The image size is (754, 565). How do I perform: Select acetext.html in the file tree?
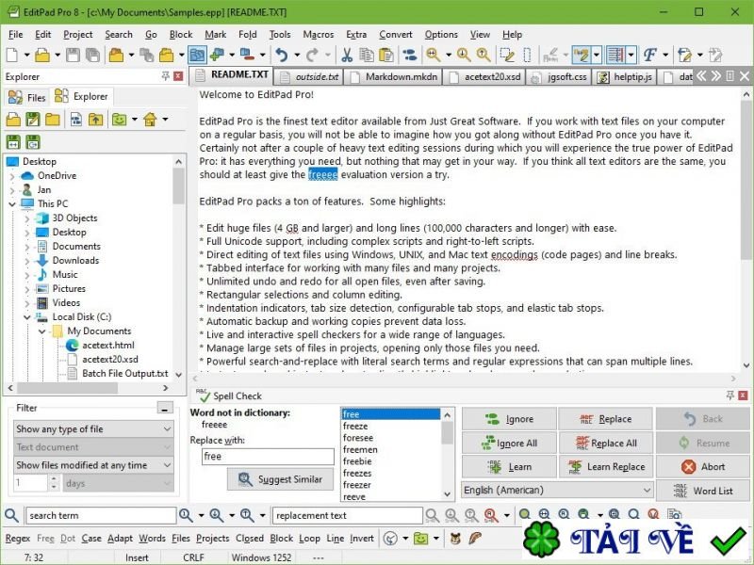coord(107,346)
